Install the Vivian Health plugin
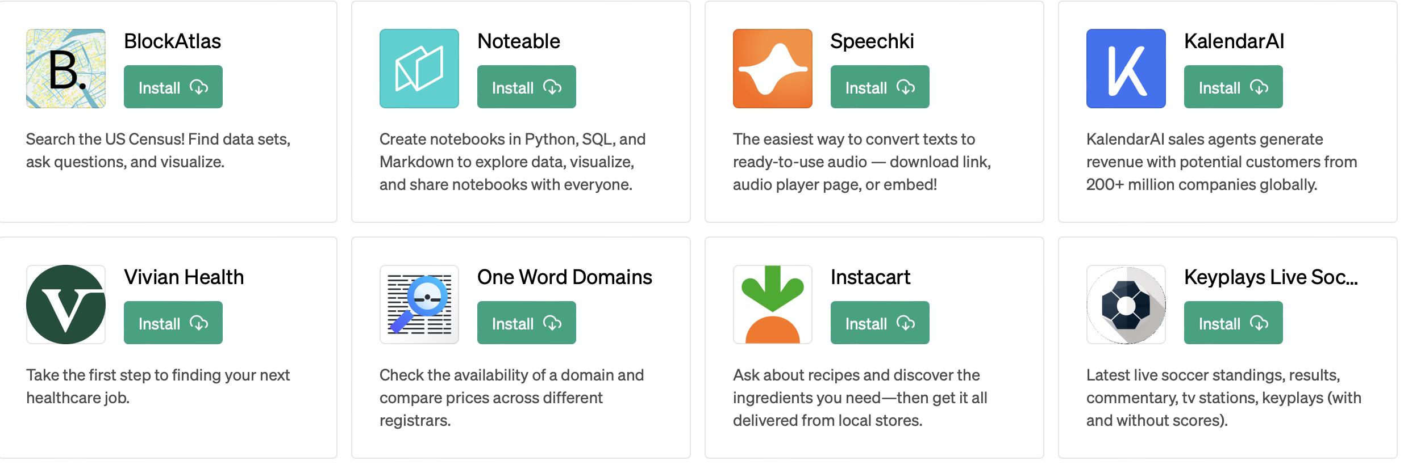The height and width of the screenshot is (465, 1408). click(173, 323)
